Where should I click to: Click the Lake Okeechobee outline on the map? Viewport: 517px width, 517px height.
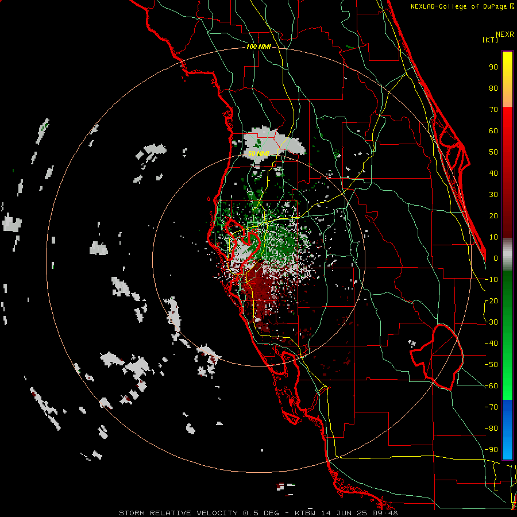click(437, 357)
